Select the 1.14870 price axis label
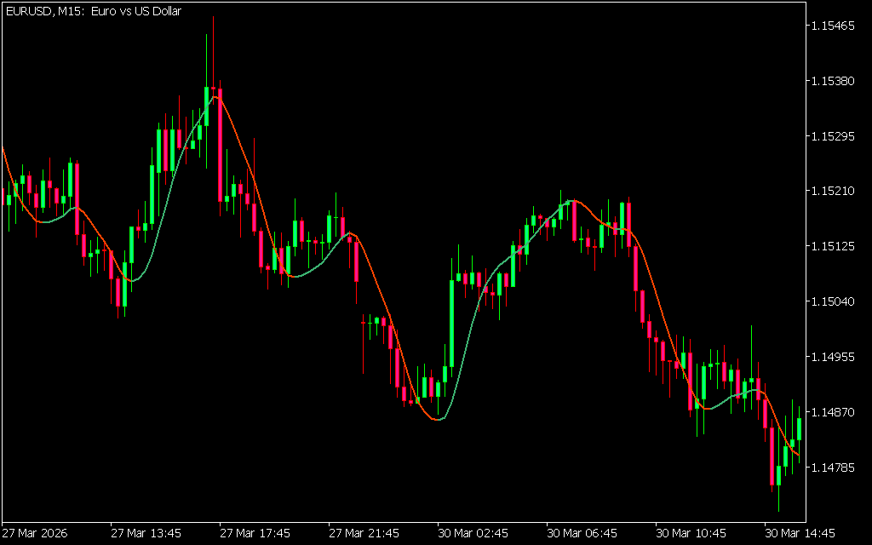Screen dimensions: 872x545 point(835,412)
